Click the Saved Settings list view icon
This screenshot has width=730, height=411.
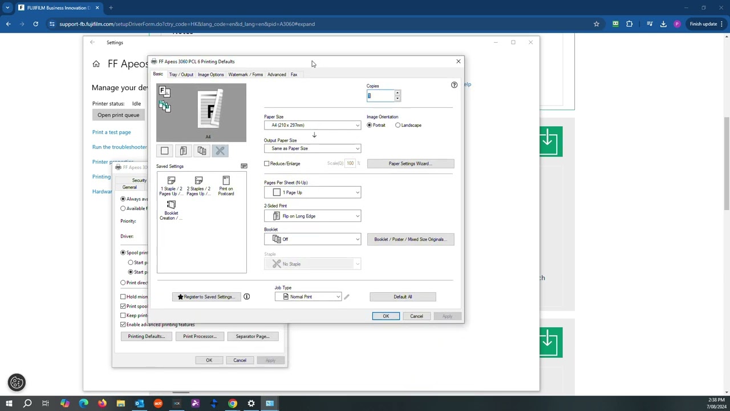click(x=244, y=166)
